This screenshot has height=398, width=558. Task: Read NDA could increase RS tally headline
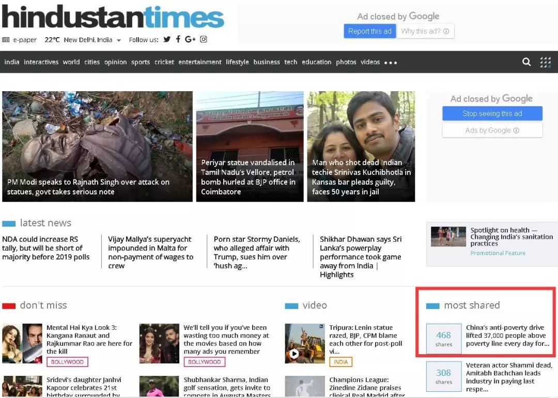click(46, 248)
